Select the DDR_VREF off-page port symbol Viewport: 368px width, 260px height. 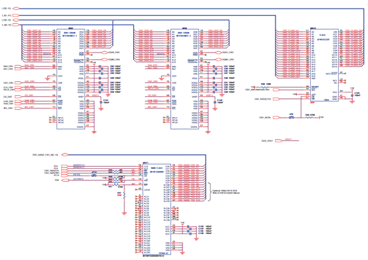[x=279, y=141]
